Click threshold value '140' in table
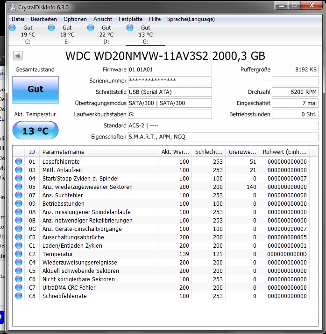Viewport: 326px width, 334px height. pyautogui.click(x=251, y=187)
